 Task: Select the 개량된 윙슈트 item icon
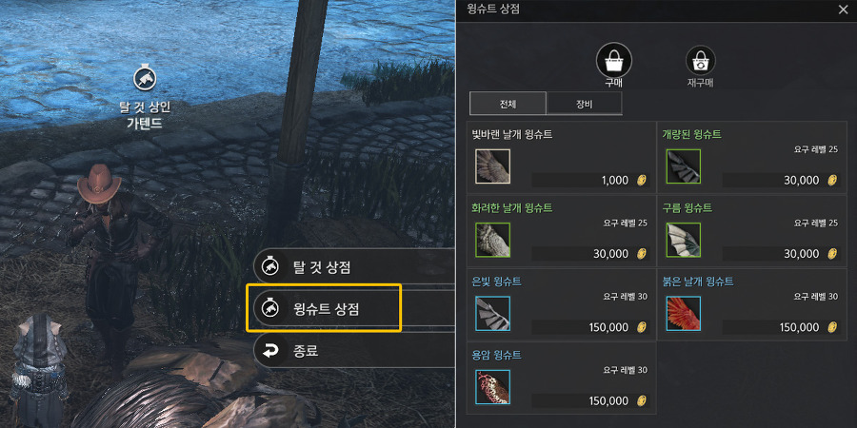[x=684, y=165]
